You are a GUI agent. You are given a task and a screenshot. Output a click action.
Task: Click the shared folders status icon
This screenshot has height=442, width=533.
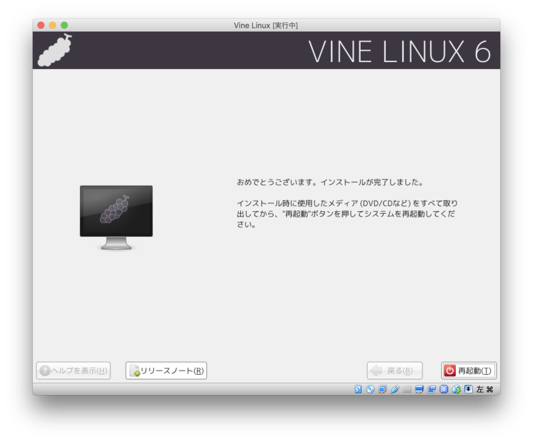click(x=407, y=389)
